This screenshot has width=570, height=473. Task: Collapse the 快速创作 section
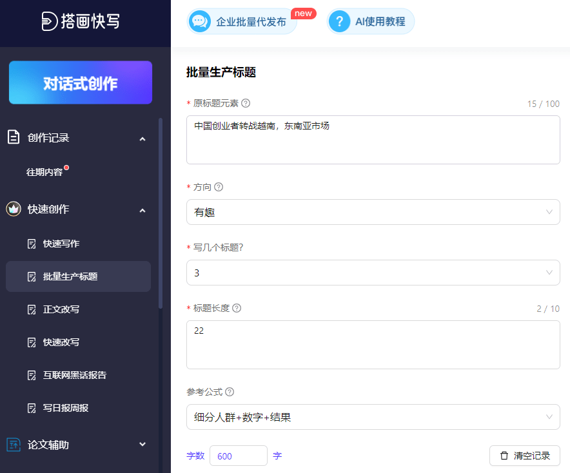(142, 210)
